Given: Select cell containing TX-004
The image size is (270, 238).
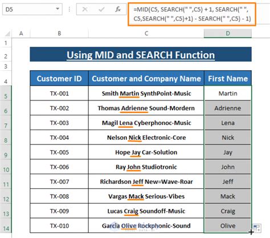Looking at the screenshot, I should 59,138.
